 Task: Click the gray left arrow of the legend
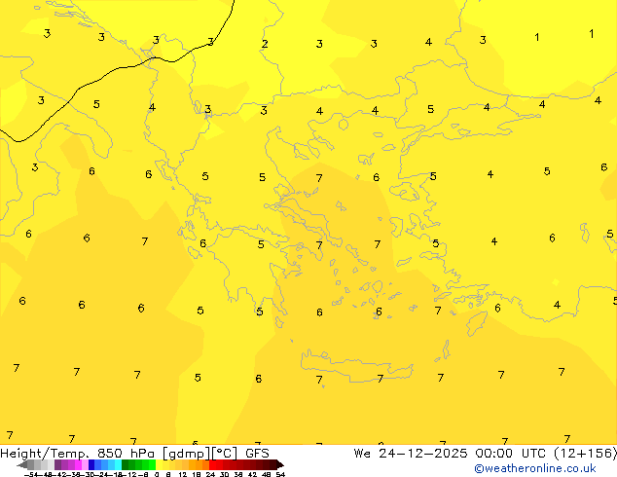pos(21,464)
